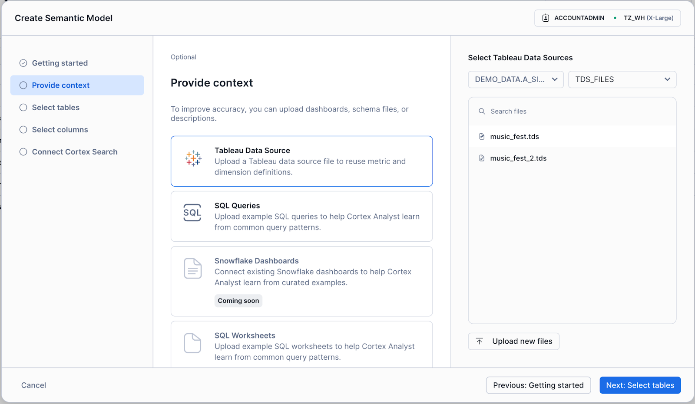Choose the SQL Queries card
Viewport: 695px width, 404px height.
tap(301, 217)
